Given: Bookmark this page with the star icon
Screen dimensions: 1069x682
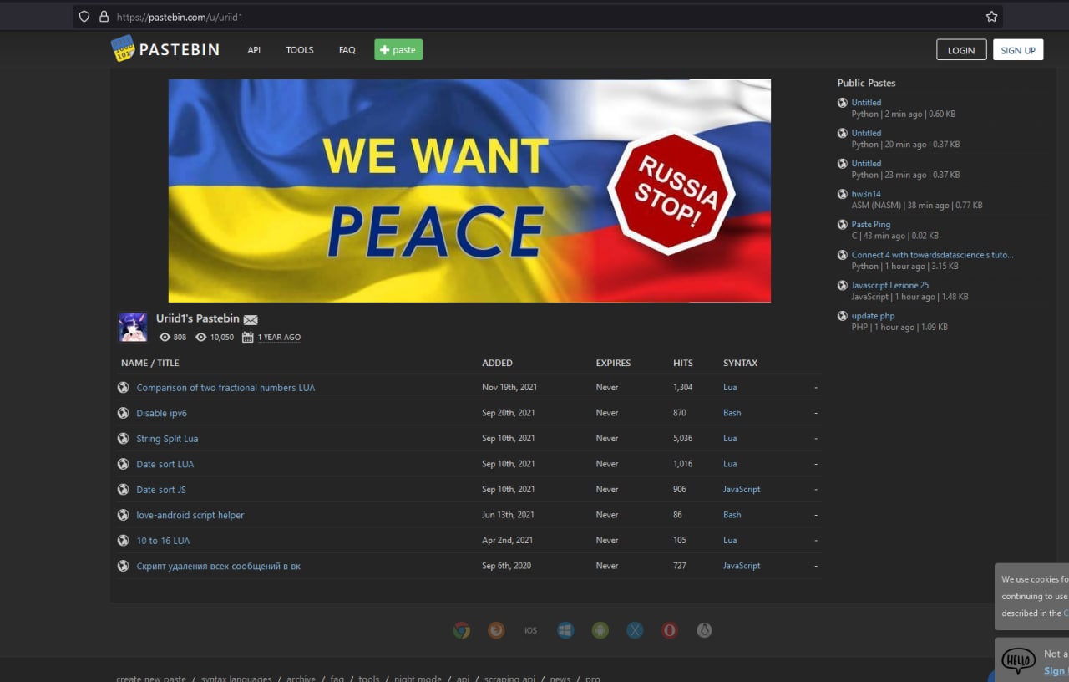Looking at the screenshot, I should (x=991, y=17).
